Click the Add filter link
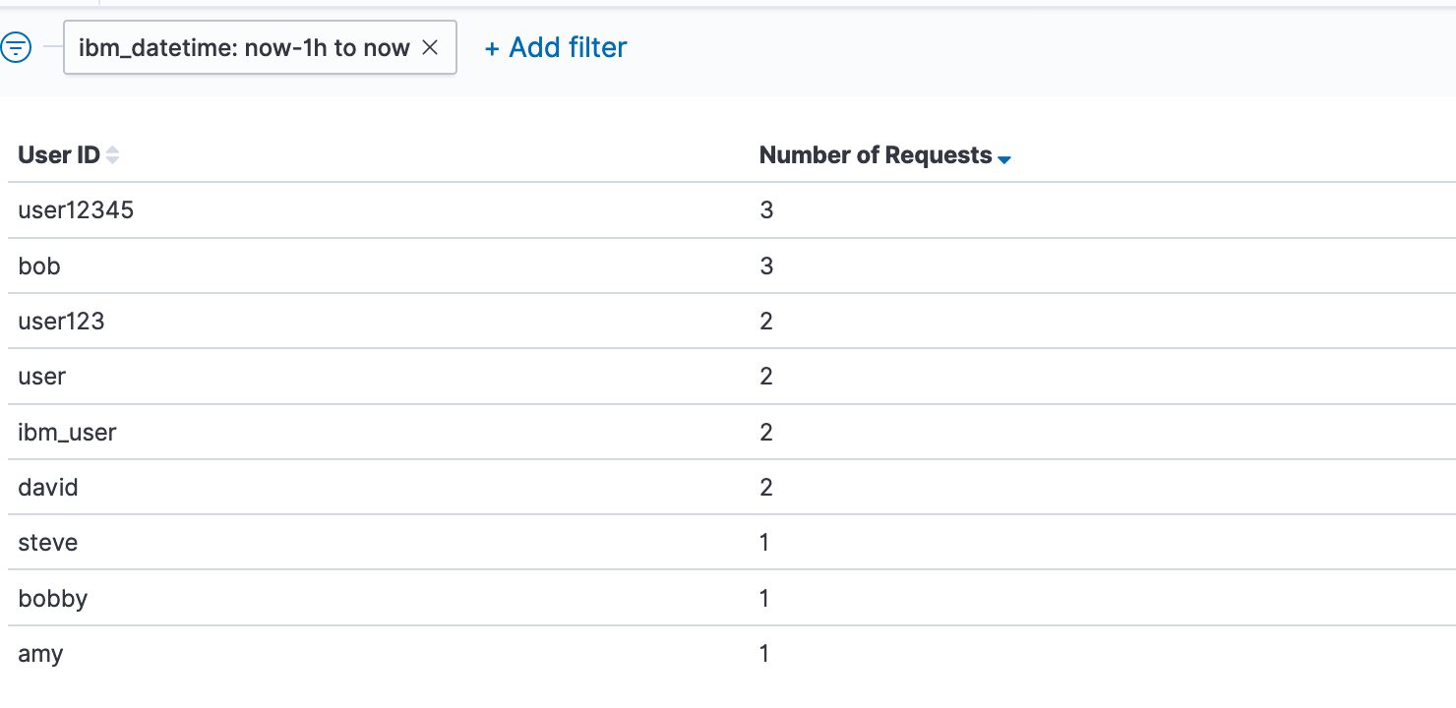 tap(556, 47)
